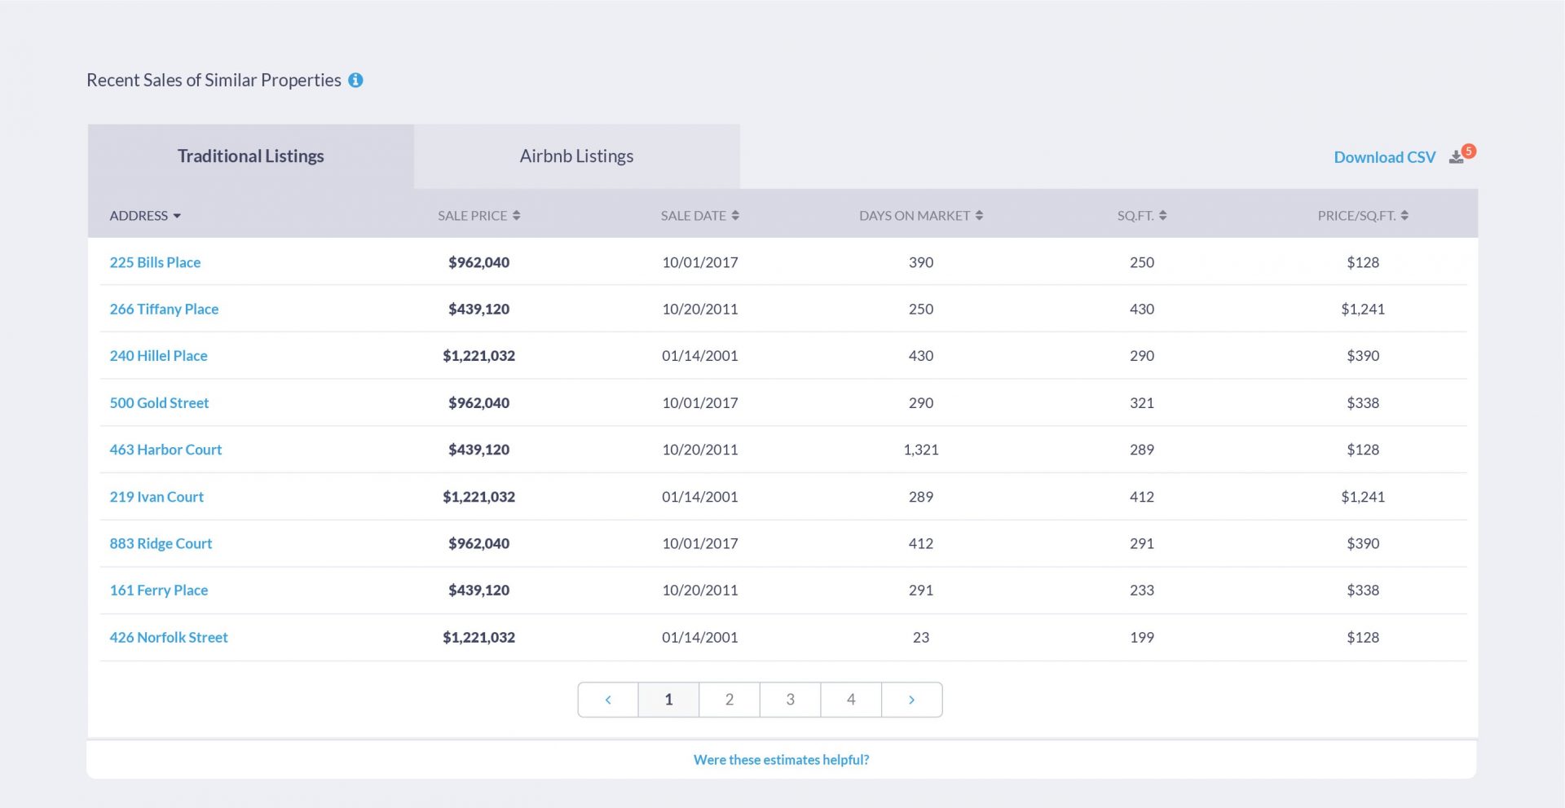The width and height of the screenshot is (1565, 808).
Task: Sort the Sq.Ft. column
Action: tap(1162, 215)
